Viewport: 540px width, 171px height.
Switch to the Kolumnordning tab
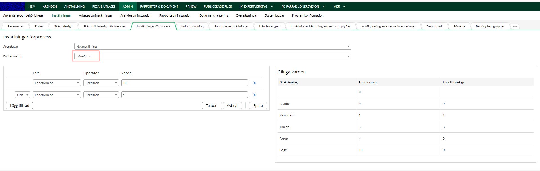192,26
